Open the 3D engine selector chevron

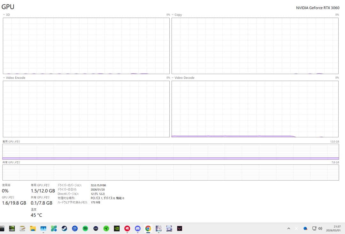4,15
